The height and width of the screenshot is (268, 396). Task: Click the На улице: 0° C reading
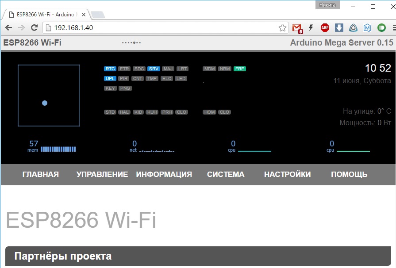(367, 111)
